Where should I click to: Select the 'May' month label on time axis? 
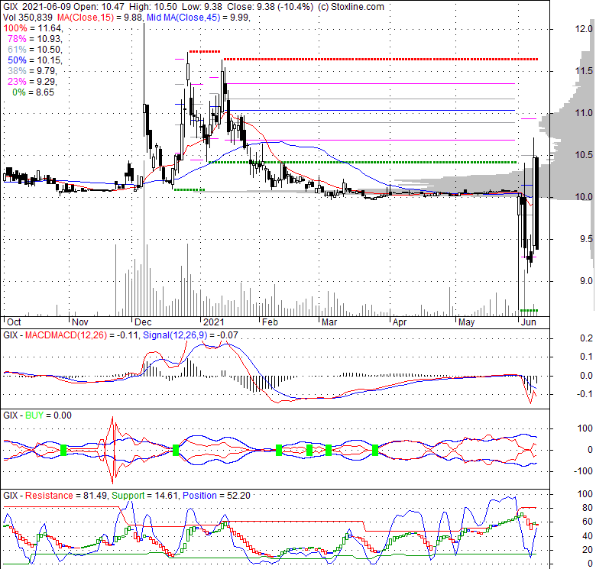[x=466, y=322]
